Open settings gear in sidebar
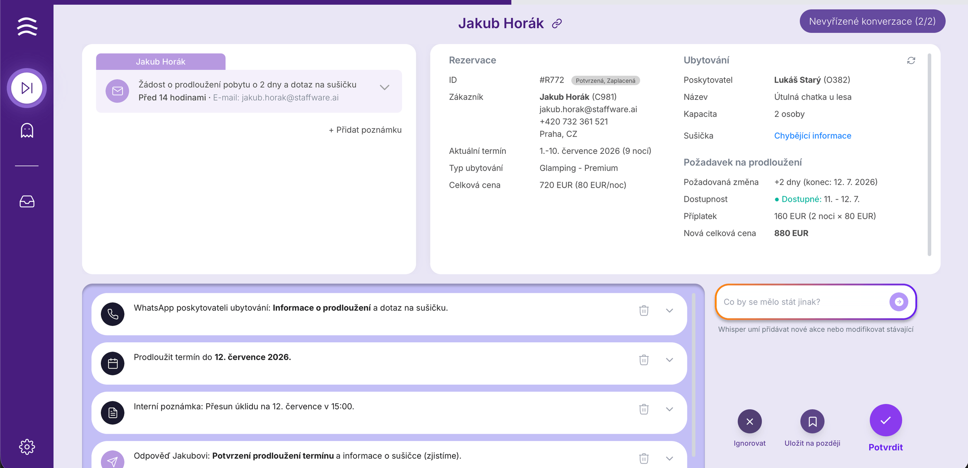Viewport: 968px width, 468px height. [x=27, y=447]
